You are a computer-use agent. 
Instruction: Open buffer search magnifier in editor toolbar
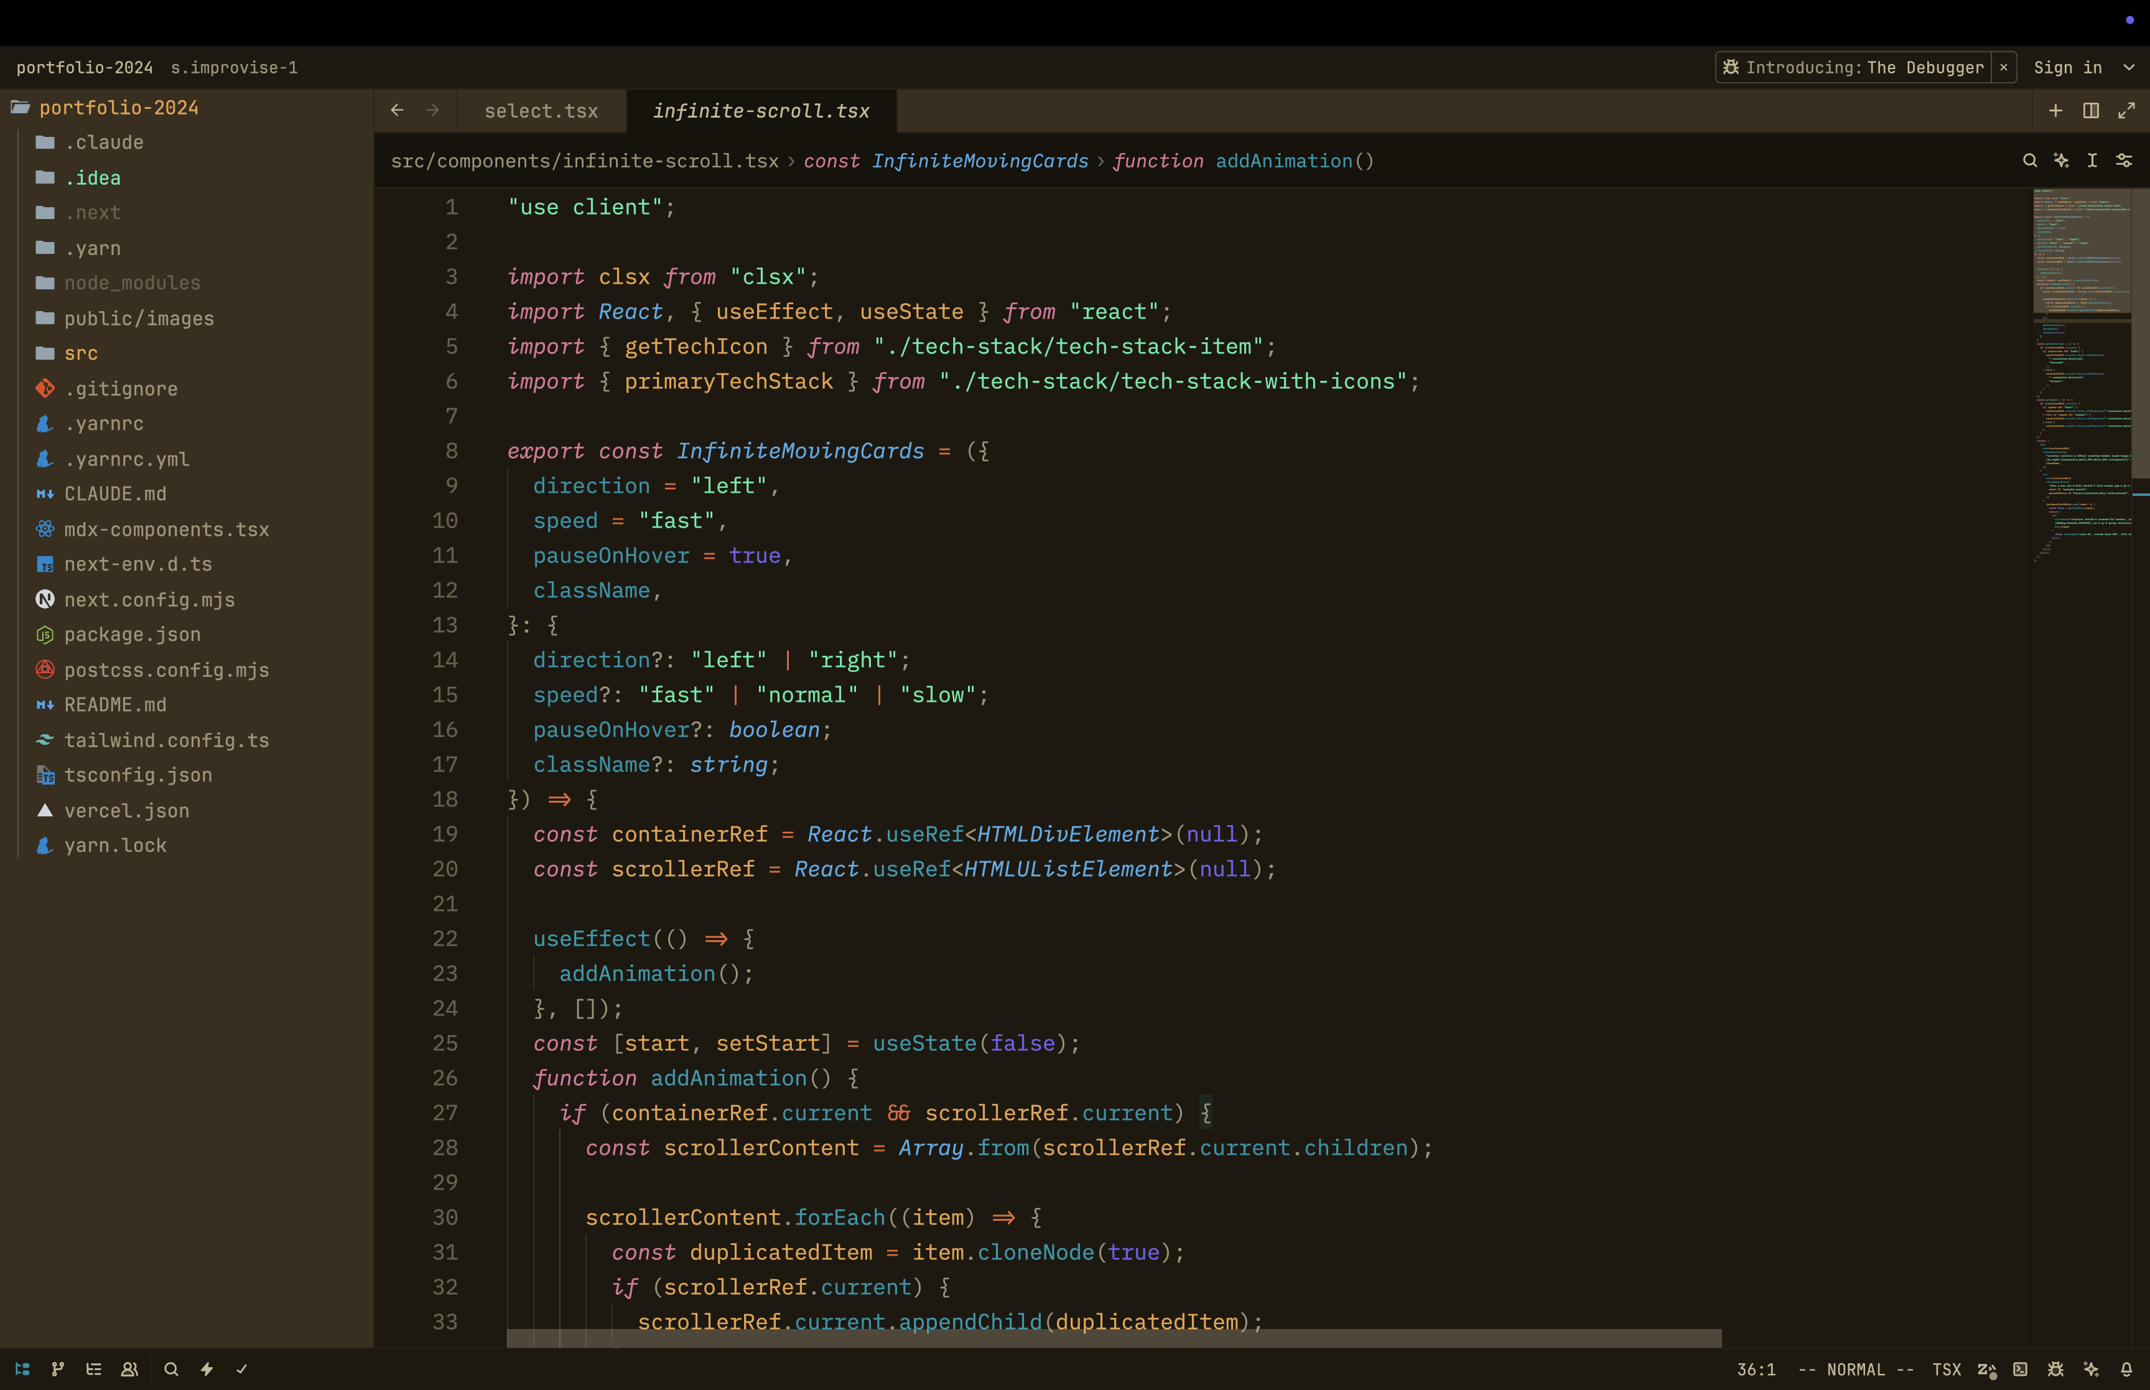tap(2030, 161)
